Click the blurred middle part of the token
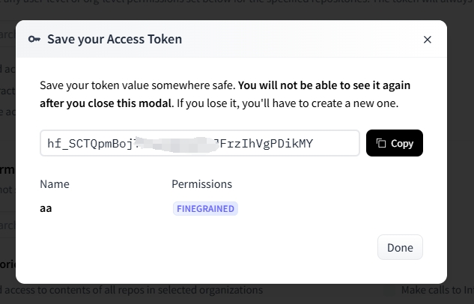 (x=177, y=144)
